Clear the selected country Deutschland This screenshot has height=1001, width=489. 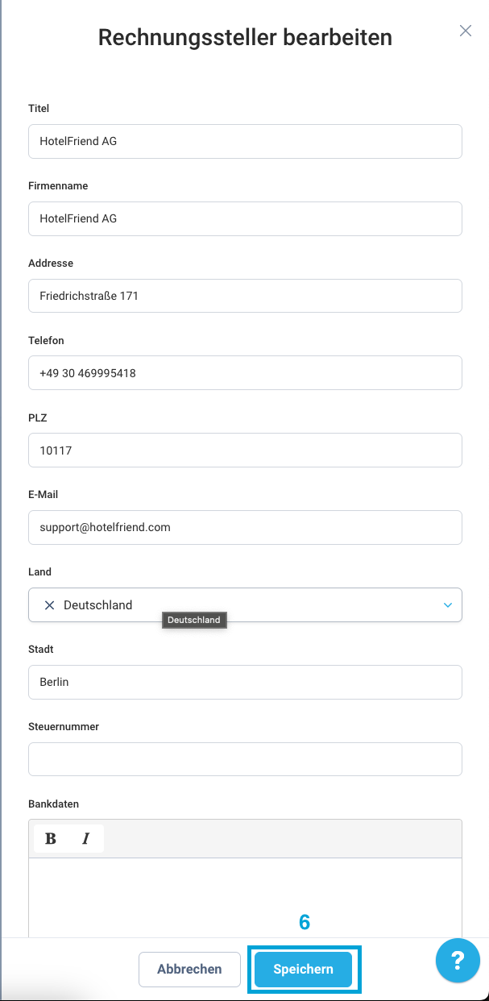coord(49,605)
